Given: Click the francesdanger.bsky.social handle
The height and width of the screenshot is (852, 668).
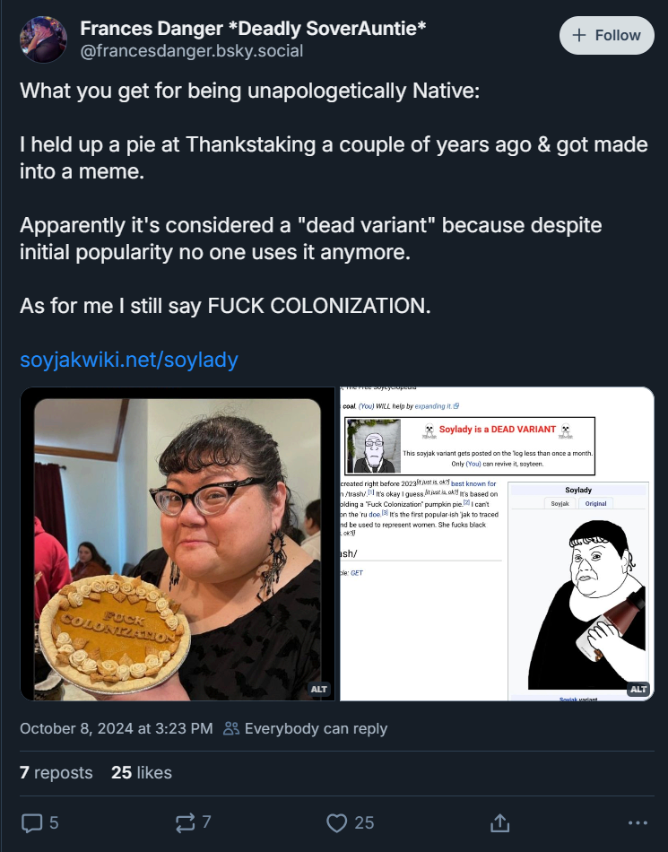Looking at the screenshot, I should (192, 51).
